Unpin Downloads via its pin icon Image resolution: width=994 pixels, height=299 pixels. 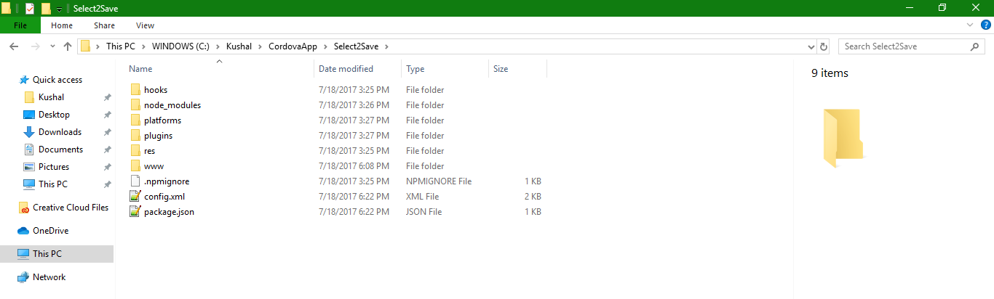107,132
